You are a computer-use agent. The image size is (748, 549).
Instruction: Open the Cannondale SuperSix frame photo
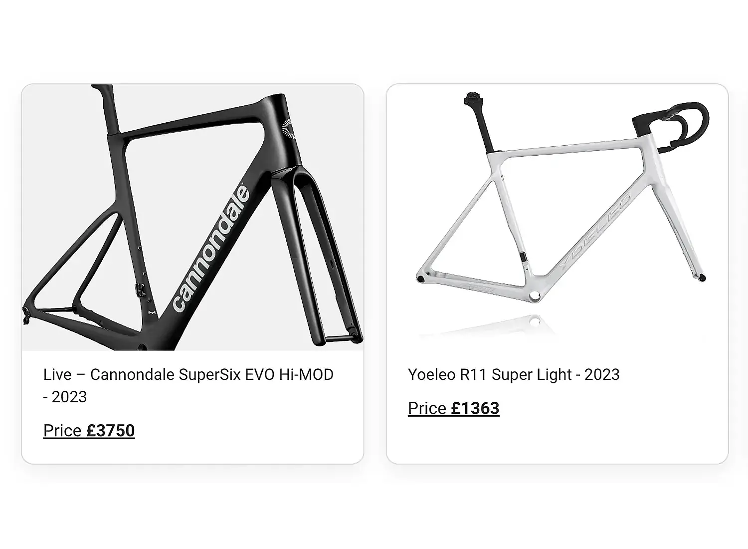coord(192,218)
